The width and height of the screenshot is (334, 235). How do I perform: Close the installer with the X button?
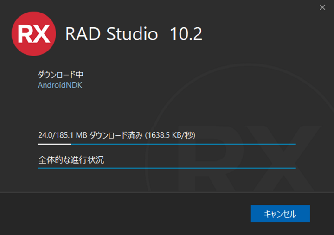point(322,7)
